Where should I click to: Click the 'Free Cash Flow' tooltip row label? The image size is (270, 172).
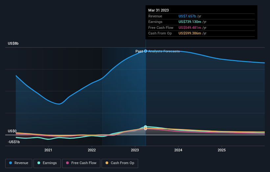pos(161,28)
